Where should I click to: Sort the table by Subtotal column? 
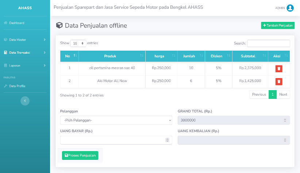(x=250, y=56)
